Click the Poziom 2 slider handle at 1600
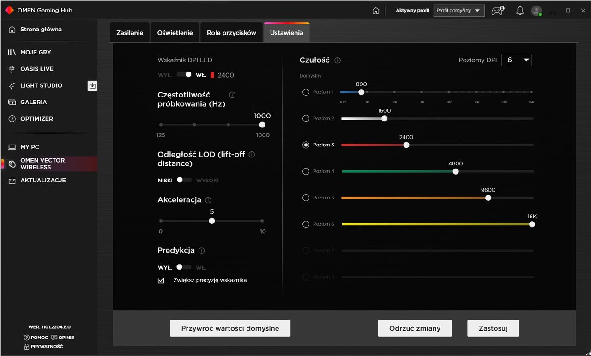Screen dimensions: 591x356 point(384,119)
